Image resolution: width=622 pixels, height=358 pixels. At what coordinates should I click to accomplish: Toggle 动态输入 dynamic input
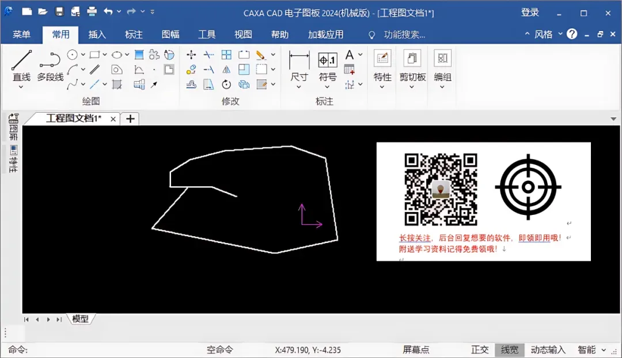tap(548, 350)
